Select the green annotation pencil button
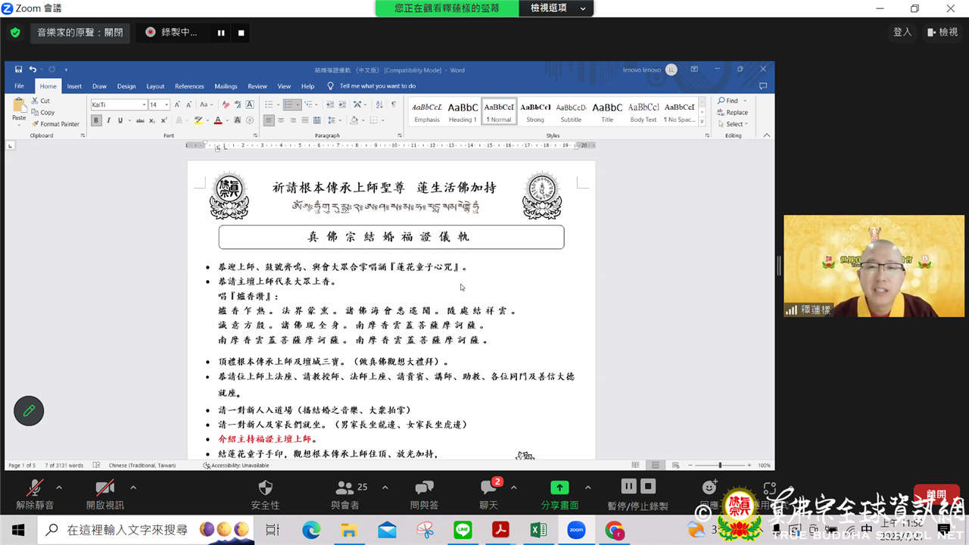The height and width of the screenshot is (545, 969). [29, 411]
